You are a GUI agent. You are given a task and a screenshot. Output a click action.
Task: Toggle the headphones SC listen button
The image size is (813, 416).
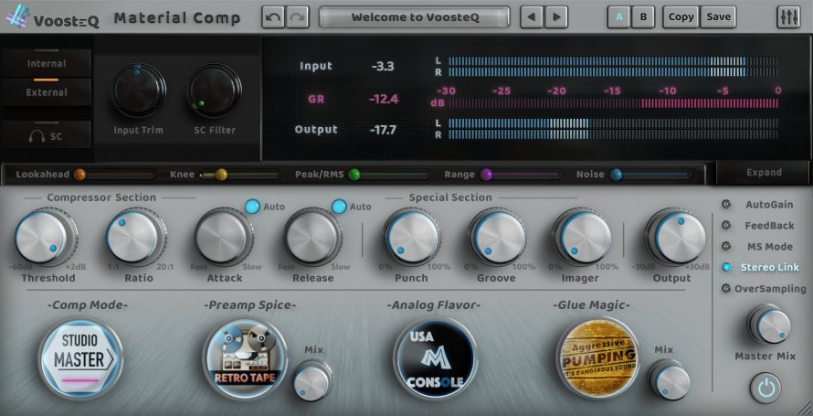pos(46,135)
